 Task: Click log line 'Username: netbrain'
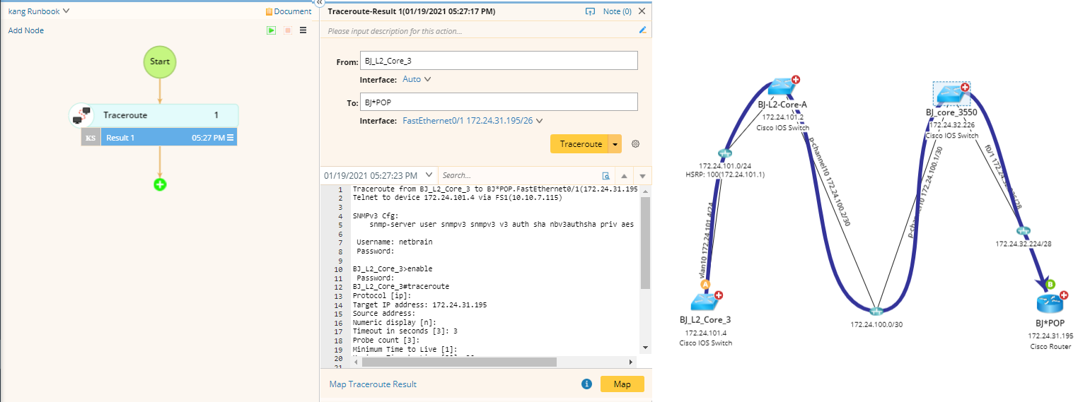pyautogui.click(x=394, y=242)
